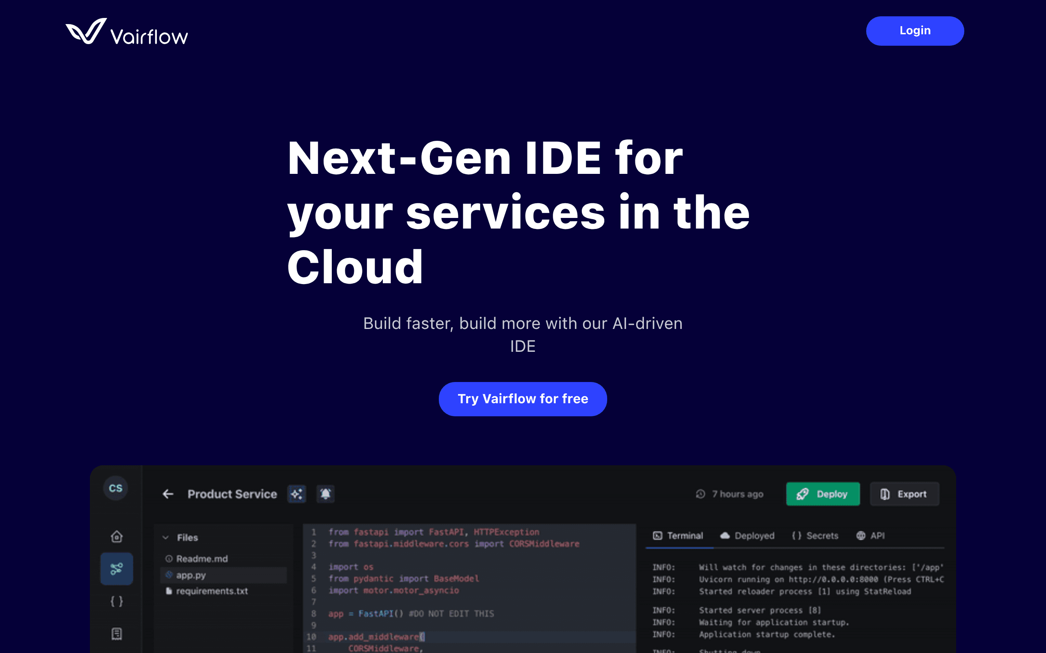
Task: Open the curly braces sidebar icon
Action: (117, 601)
